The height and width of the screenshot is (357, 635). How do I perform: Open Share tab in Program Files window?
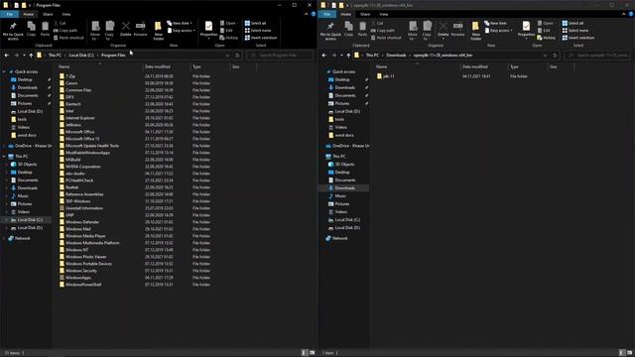point(48,14)
